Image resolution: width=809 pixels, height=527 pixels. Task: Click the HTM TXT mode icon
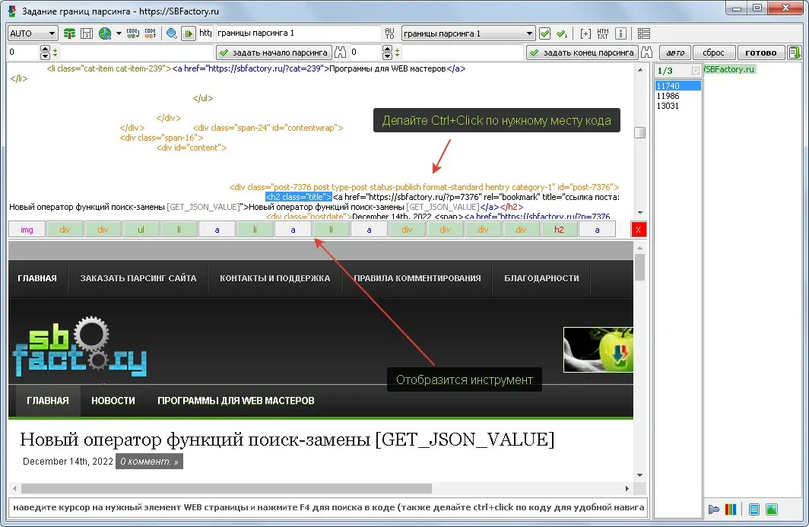click(x=603, y=33)
